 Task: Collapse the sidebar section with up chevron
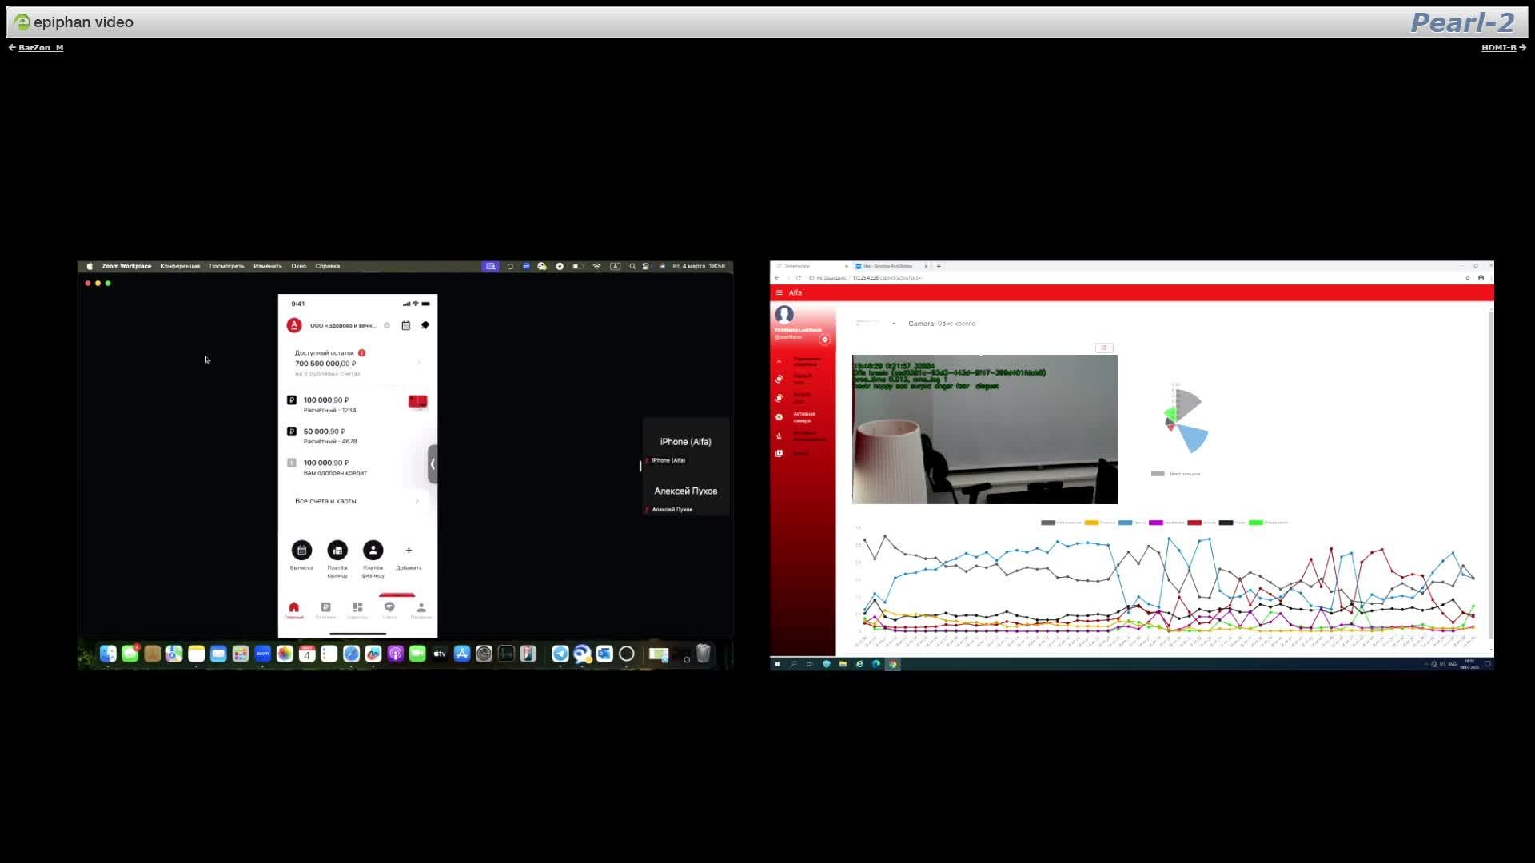point(779,362)
